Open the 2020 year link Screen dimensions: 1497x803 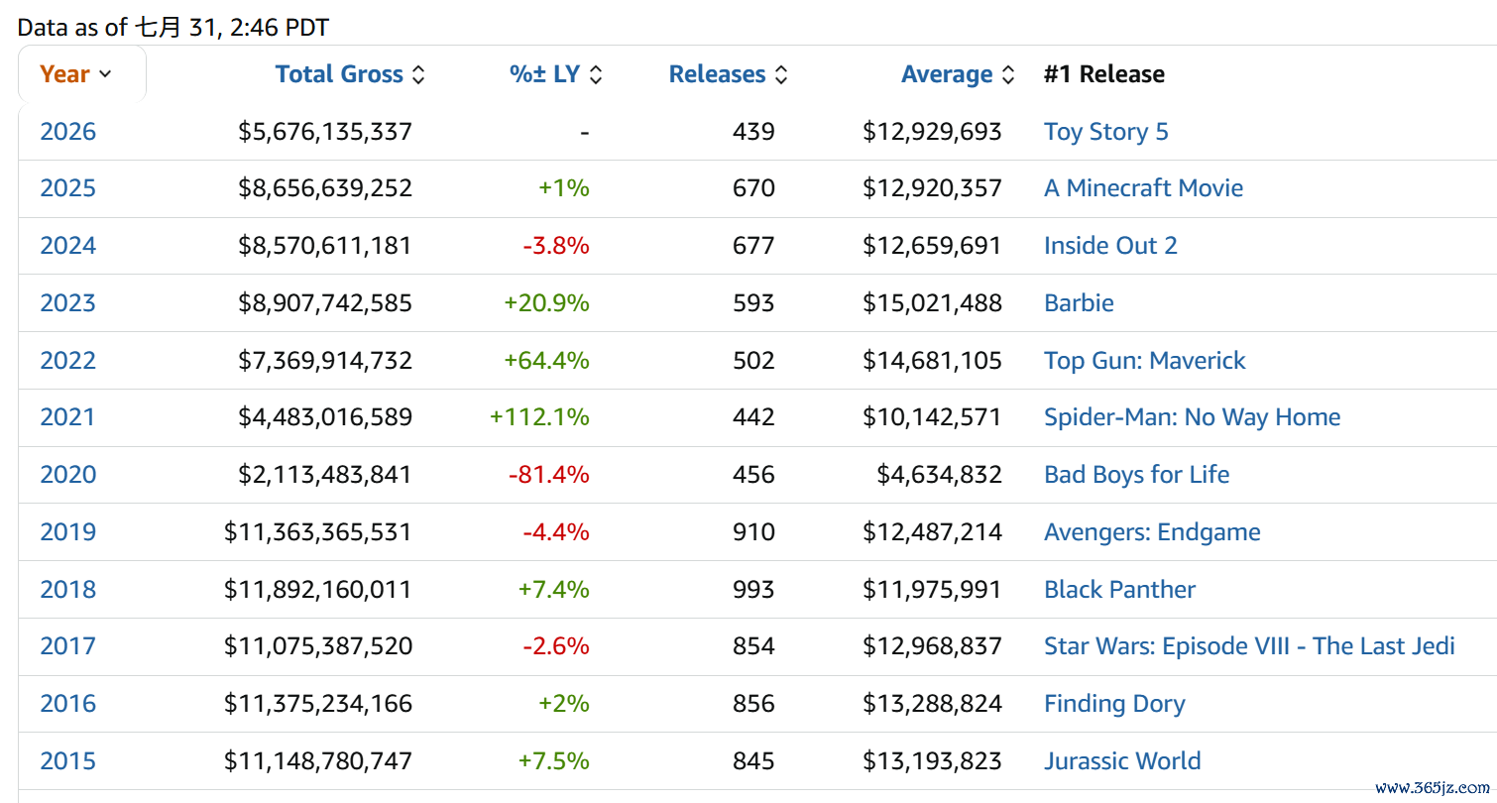[68, 475]
